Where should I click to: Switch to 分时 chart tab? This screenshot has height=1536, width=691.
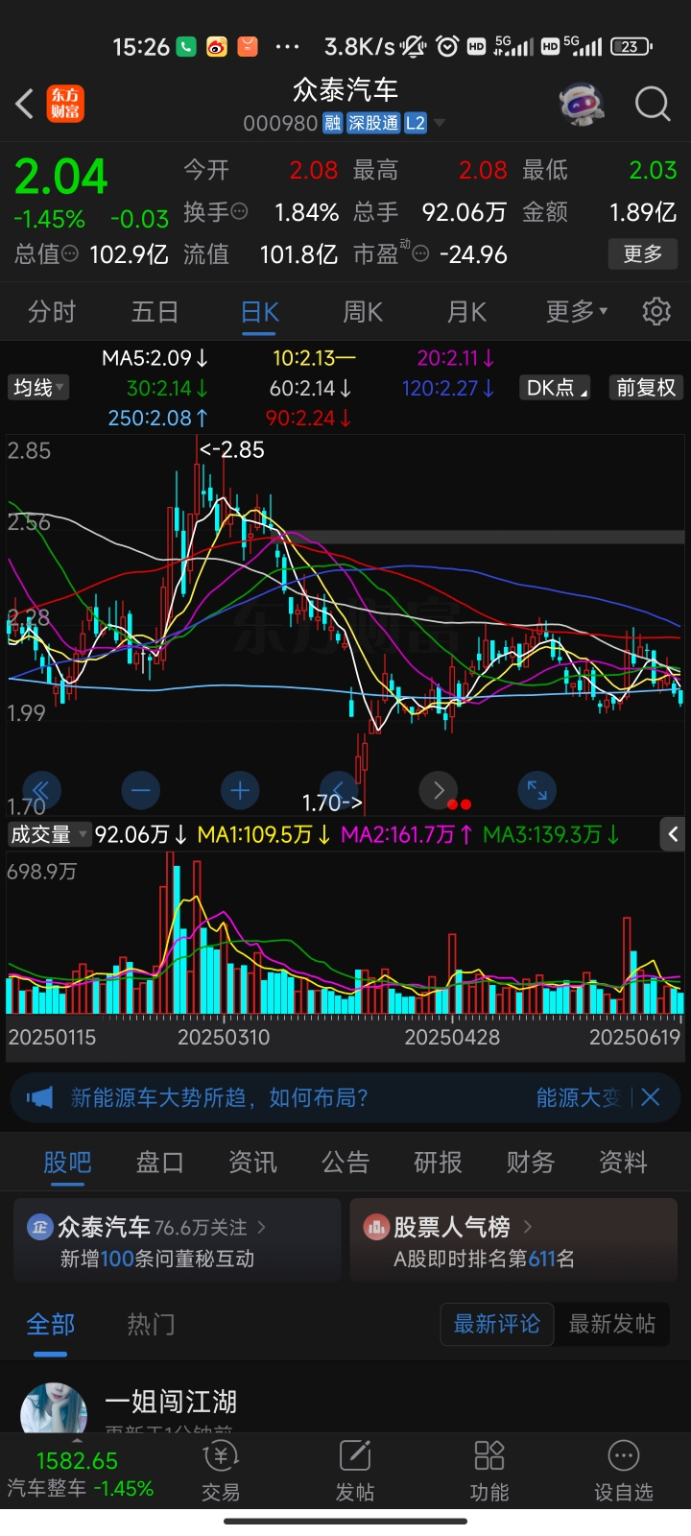pyautogui.click(x=52, y=312)
